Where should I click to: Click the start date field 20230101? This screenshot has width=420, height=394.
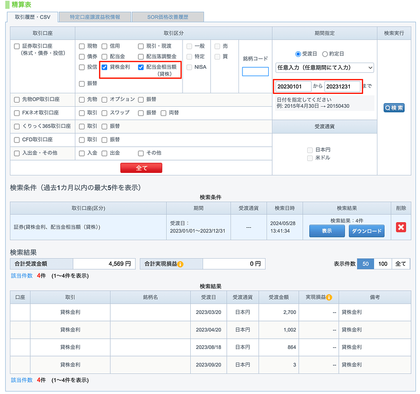coord(292,86)
